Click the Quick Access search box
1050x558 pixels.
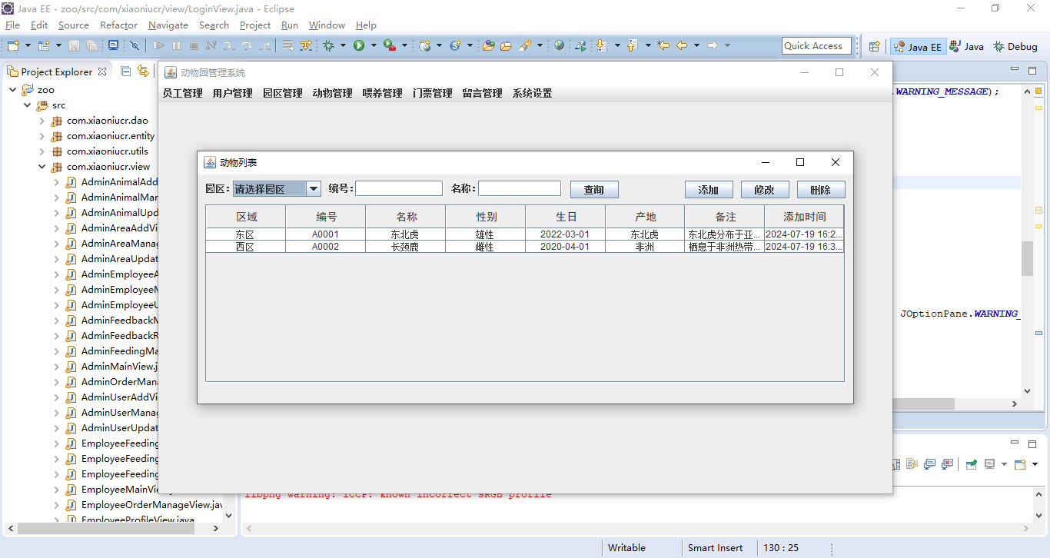(816, 46)
